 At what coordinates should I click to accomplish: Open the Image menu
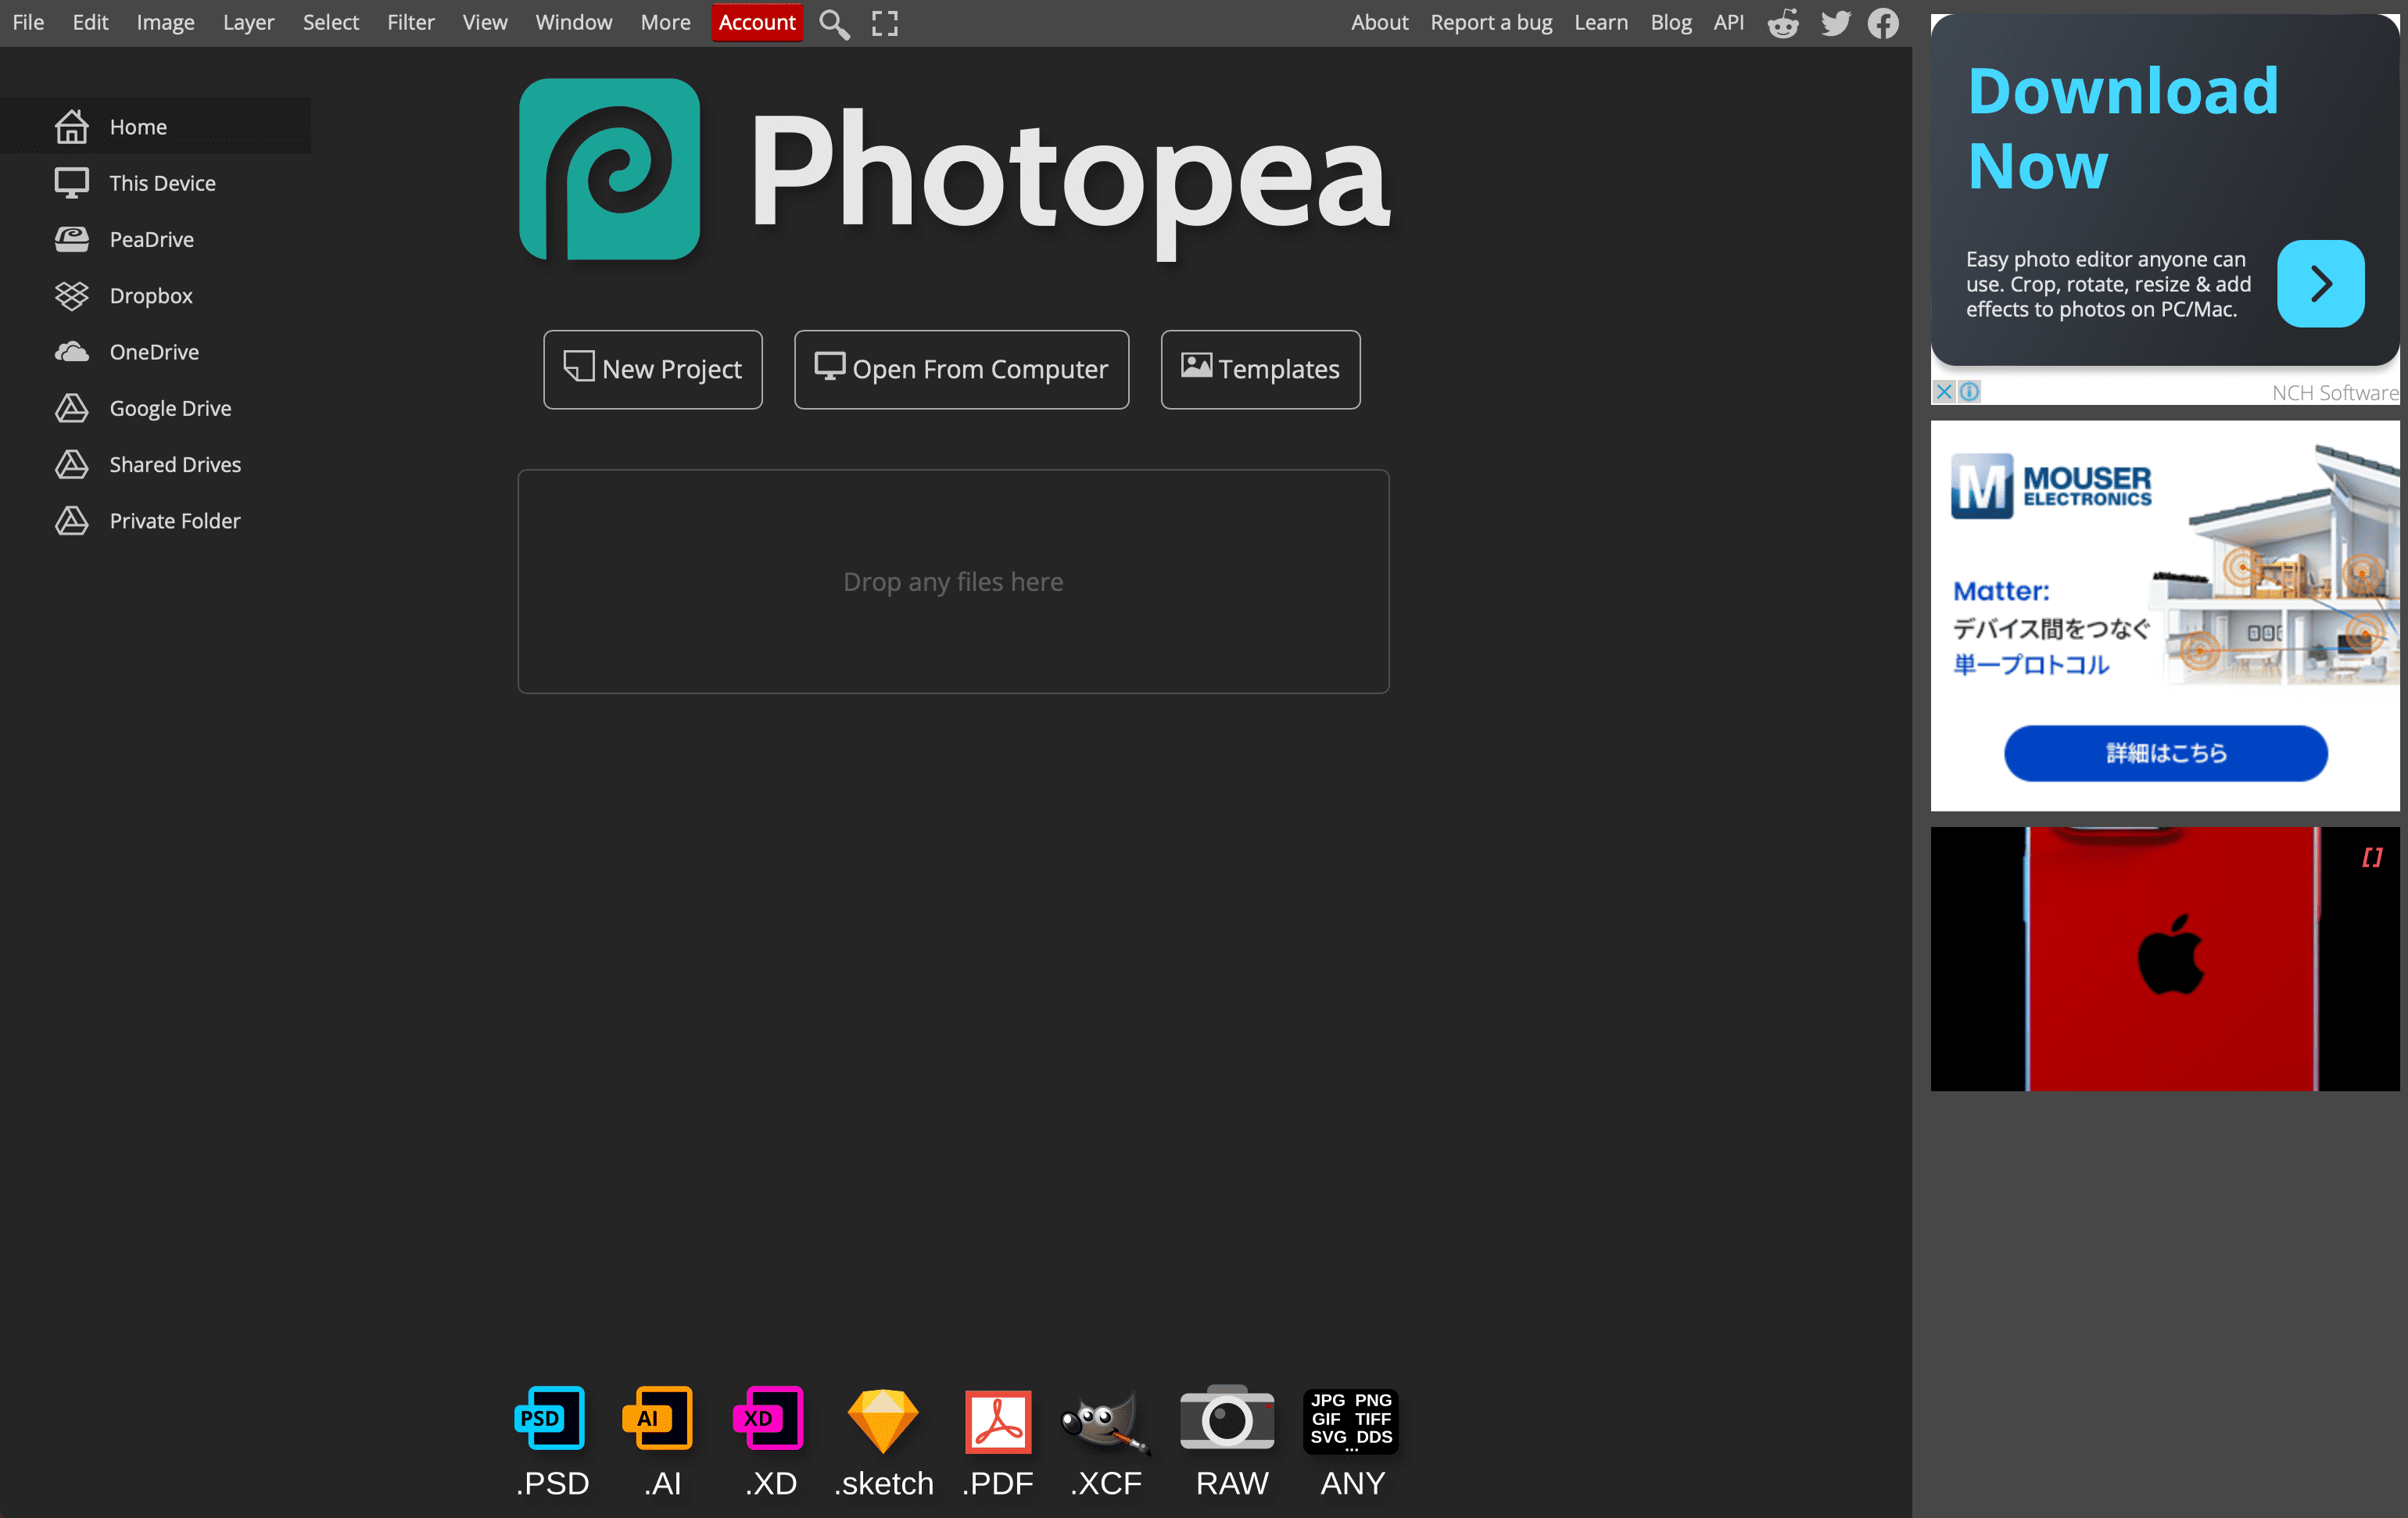tap(165, 22)
